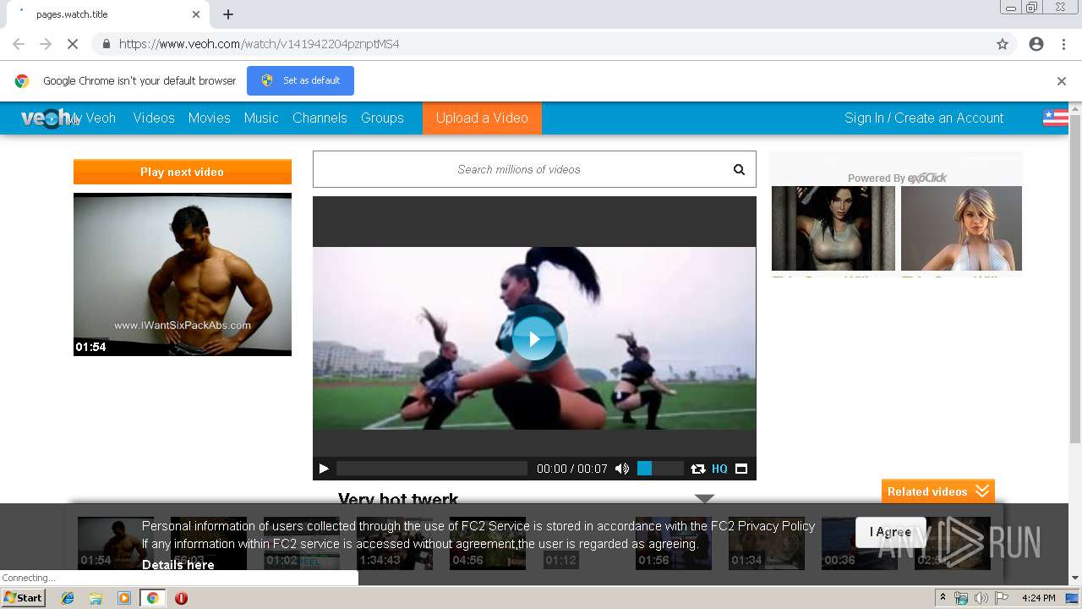The height and width of the screenshot is (609, 1082).
Task: Click Set as default button
Action: (300, 80)
